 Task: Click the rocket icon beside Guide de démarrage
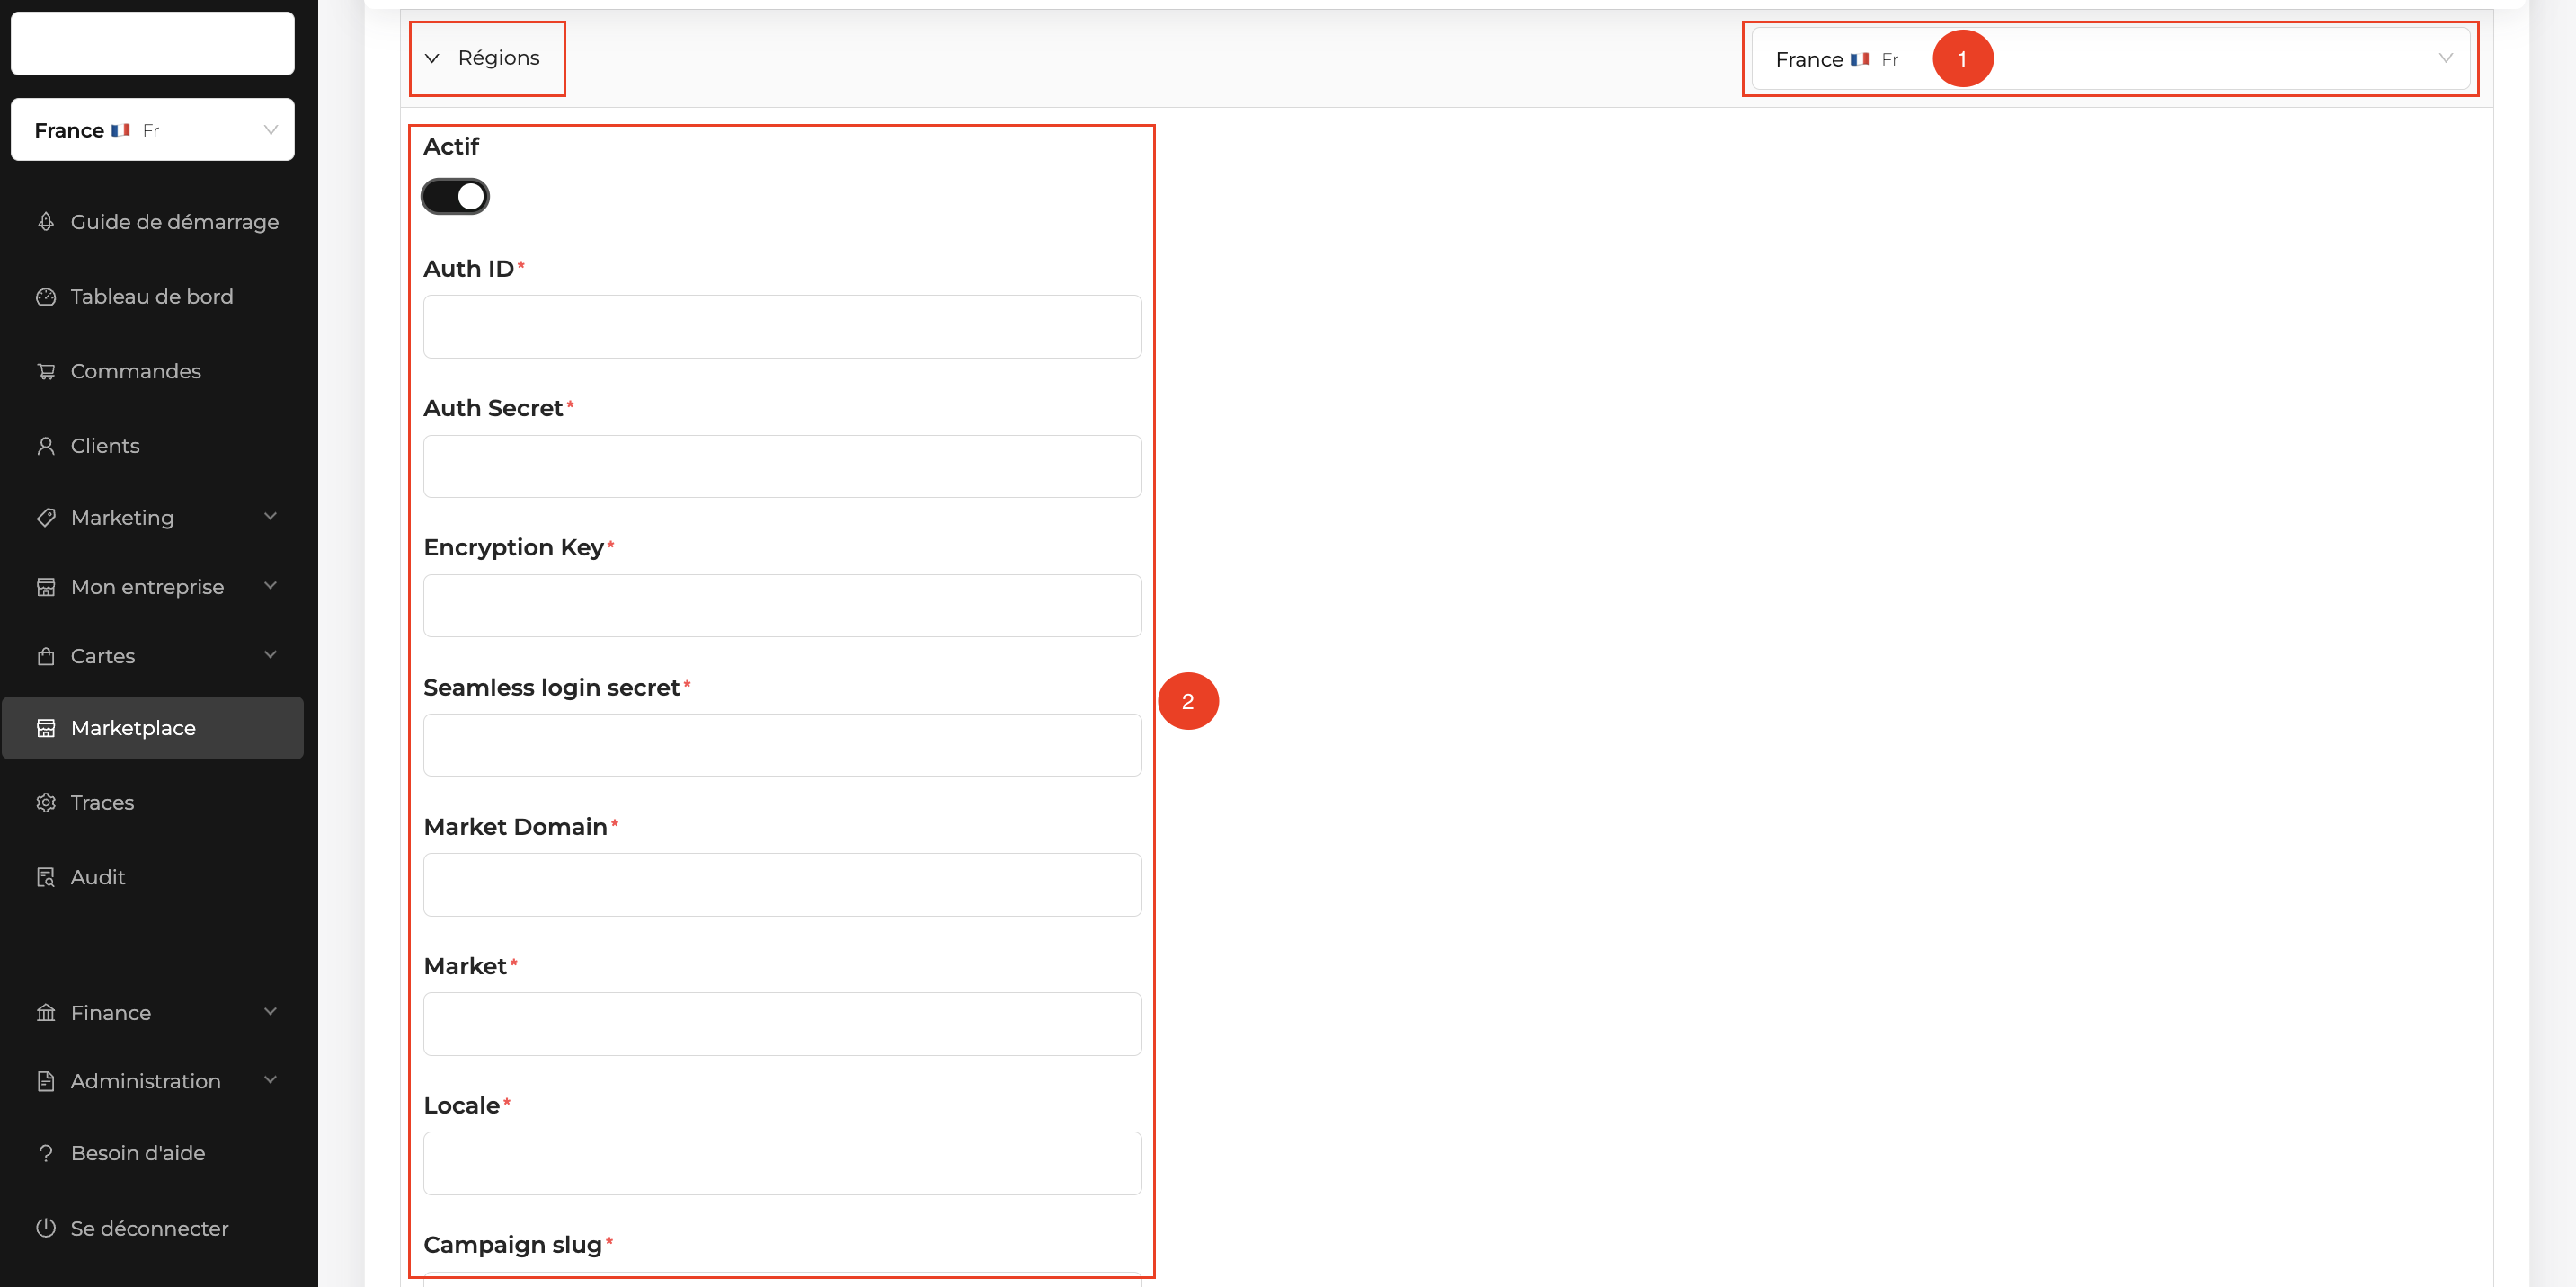[x=46, y=222]
